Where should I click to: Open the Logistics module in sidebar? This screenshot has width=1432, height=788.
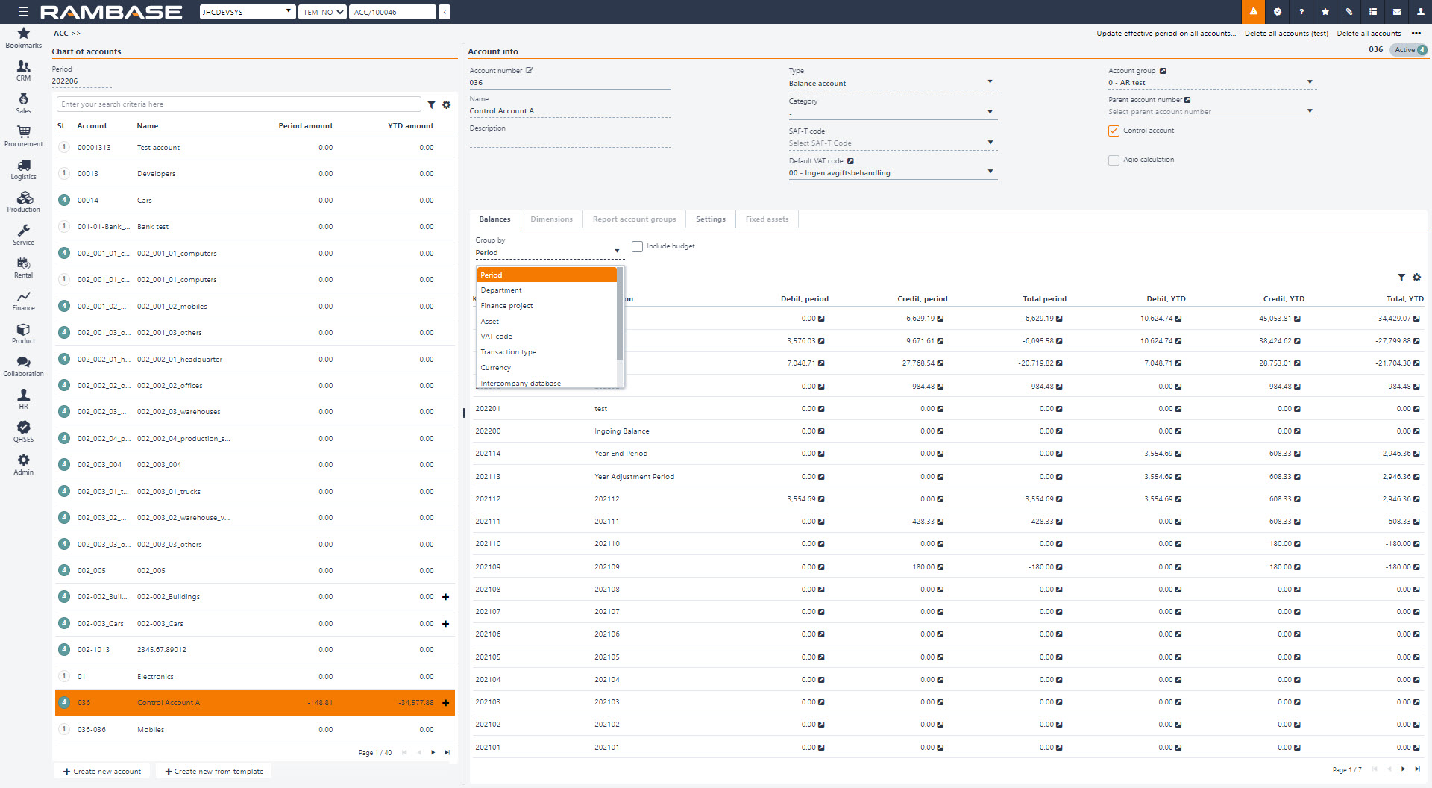(23, 169)
